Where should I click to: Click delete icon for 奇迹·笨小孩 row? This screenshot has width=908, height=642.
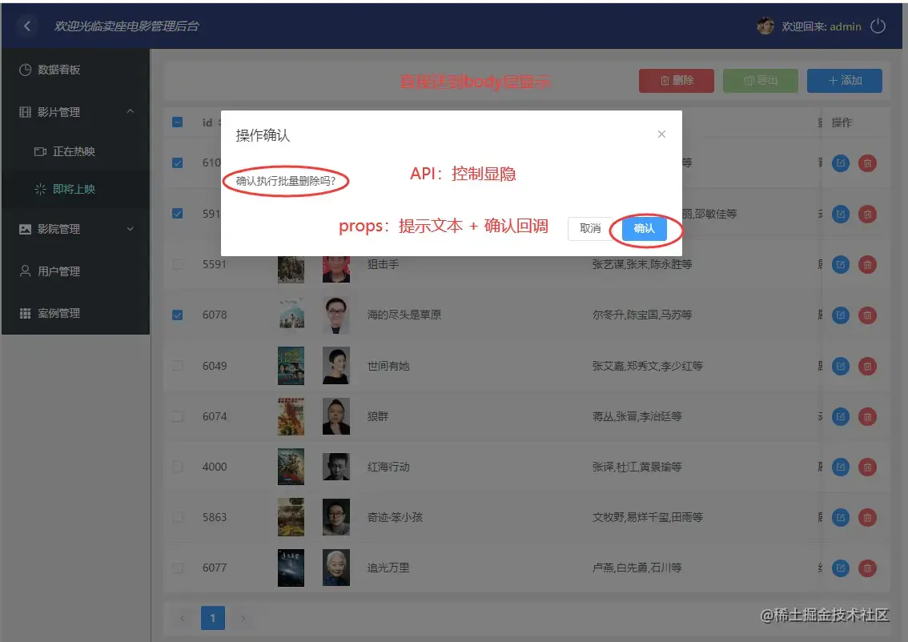coord(867,517)
